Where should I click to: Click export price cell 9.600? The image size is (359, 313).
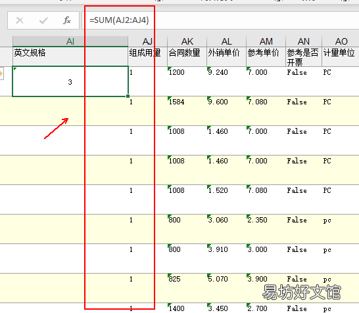[226, 111]
